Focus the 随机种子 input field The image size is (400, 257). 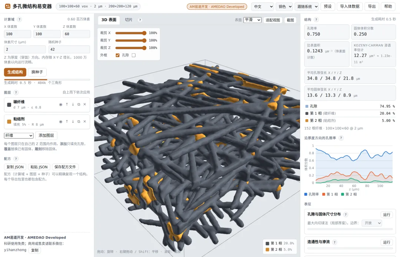69,50
